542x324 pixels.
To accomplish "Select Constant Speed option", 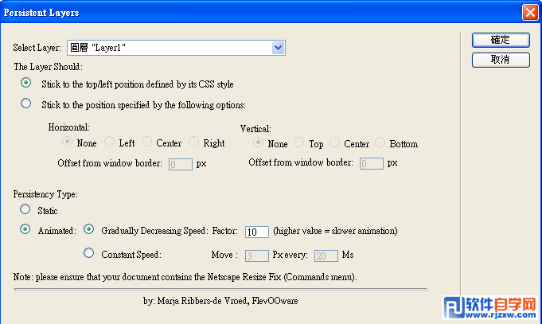I will click(x=89, y=253).
